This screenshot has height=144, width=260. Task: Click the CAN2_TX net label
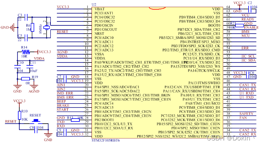[248, 130]
